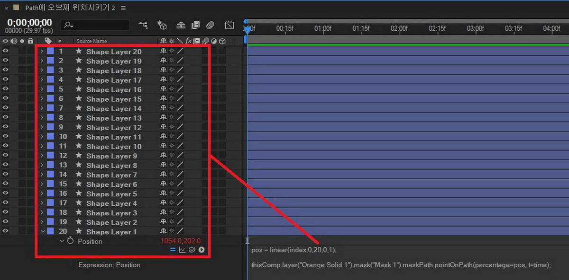
Task: Expand Shape Layer 8 properties
Action: pos(42,165)
